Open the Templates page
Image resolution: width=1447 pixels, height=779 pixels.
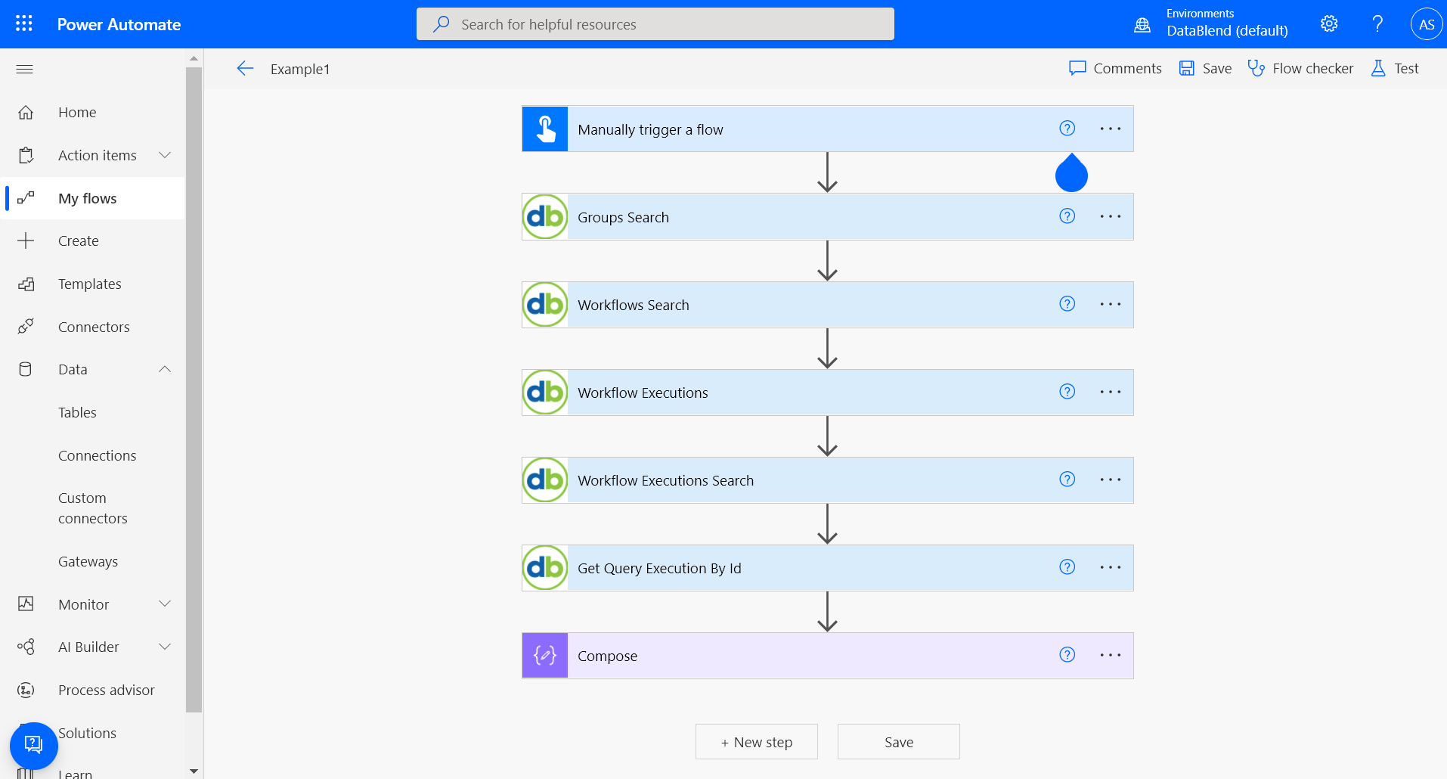[x=90, y=284]
